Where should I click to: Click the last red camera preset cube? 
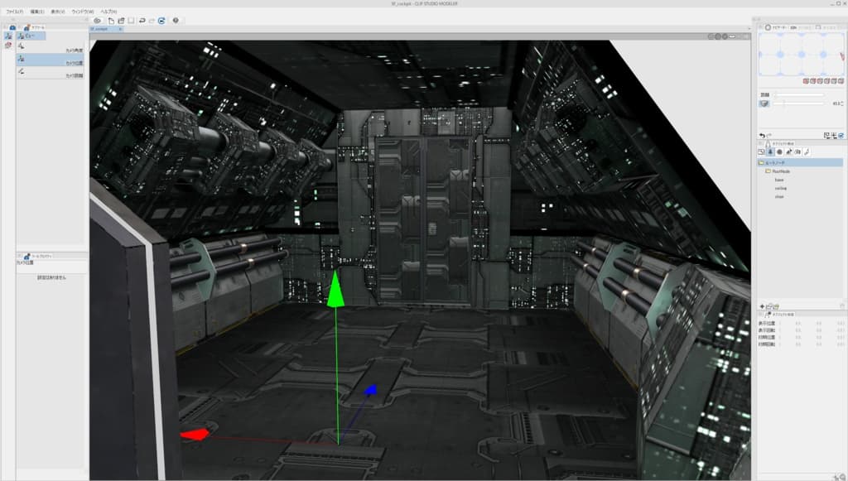[841, 81]
